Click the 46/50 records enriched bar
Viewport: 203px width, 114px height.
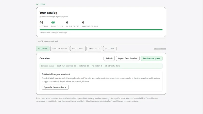click(101, 41)
